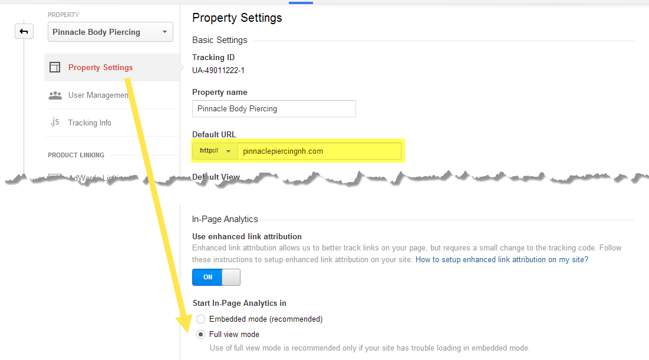Click the Default URL field with pinnaclepiercingnh.com
This screenshot has height=360, width=649.
click(318, 151)
